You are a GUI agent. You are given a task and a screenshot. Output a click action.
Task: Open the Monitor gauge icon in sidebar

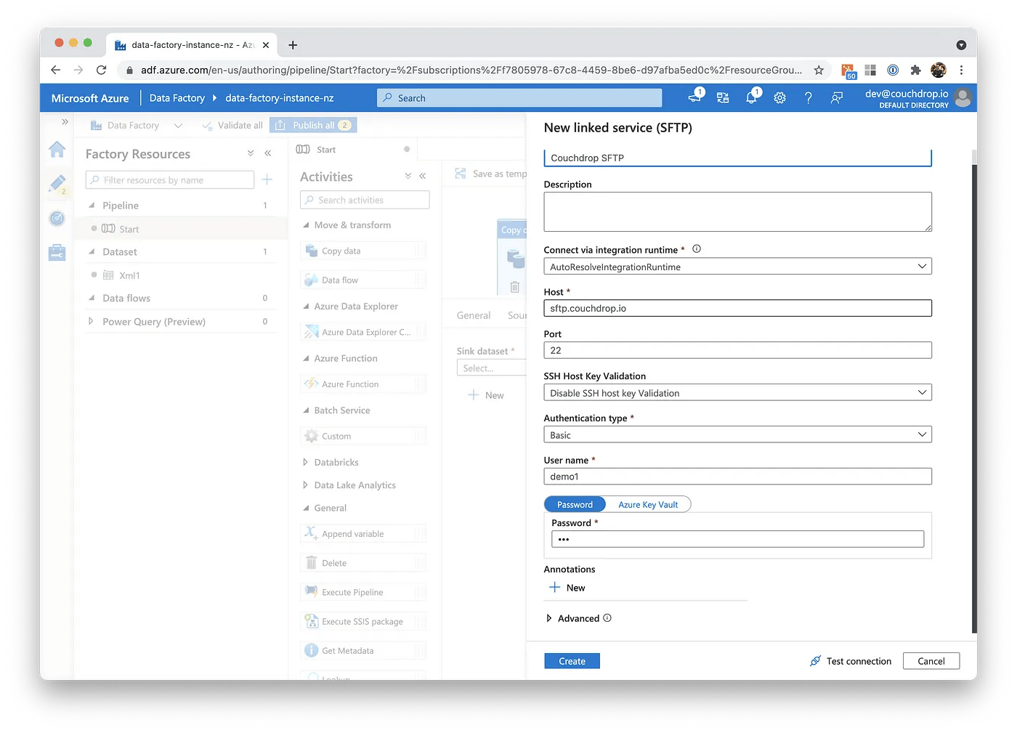[x=57, y=218]
